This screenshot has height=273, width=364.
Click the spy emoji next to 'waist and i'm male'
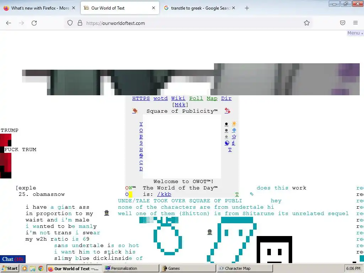[x=107, y=213]
